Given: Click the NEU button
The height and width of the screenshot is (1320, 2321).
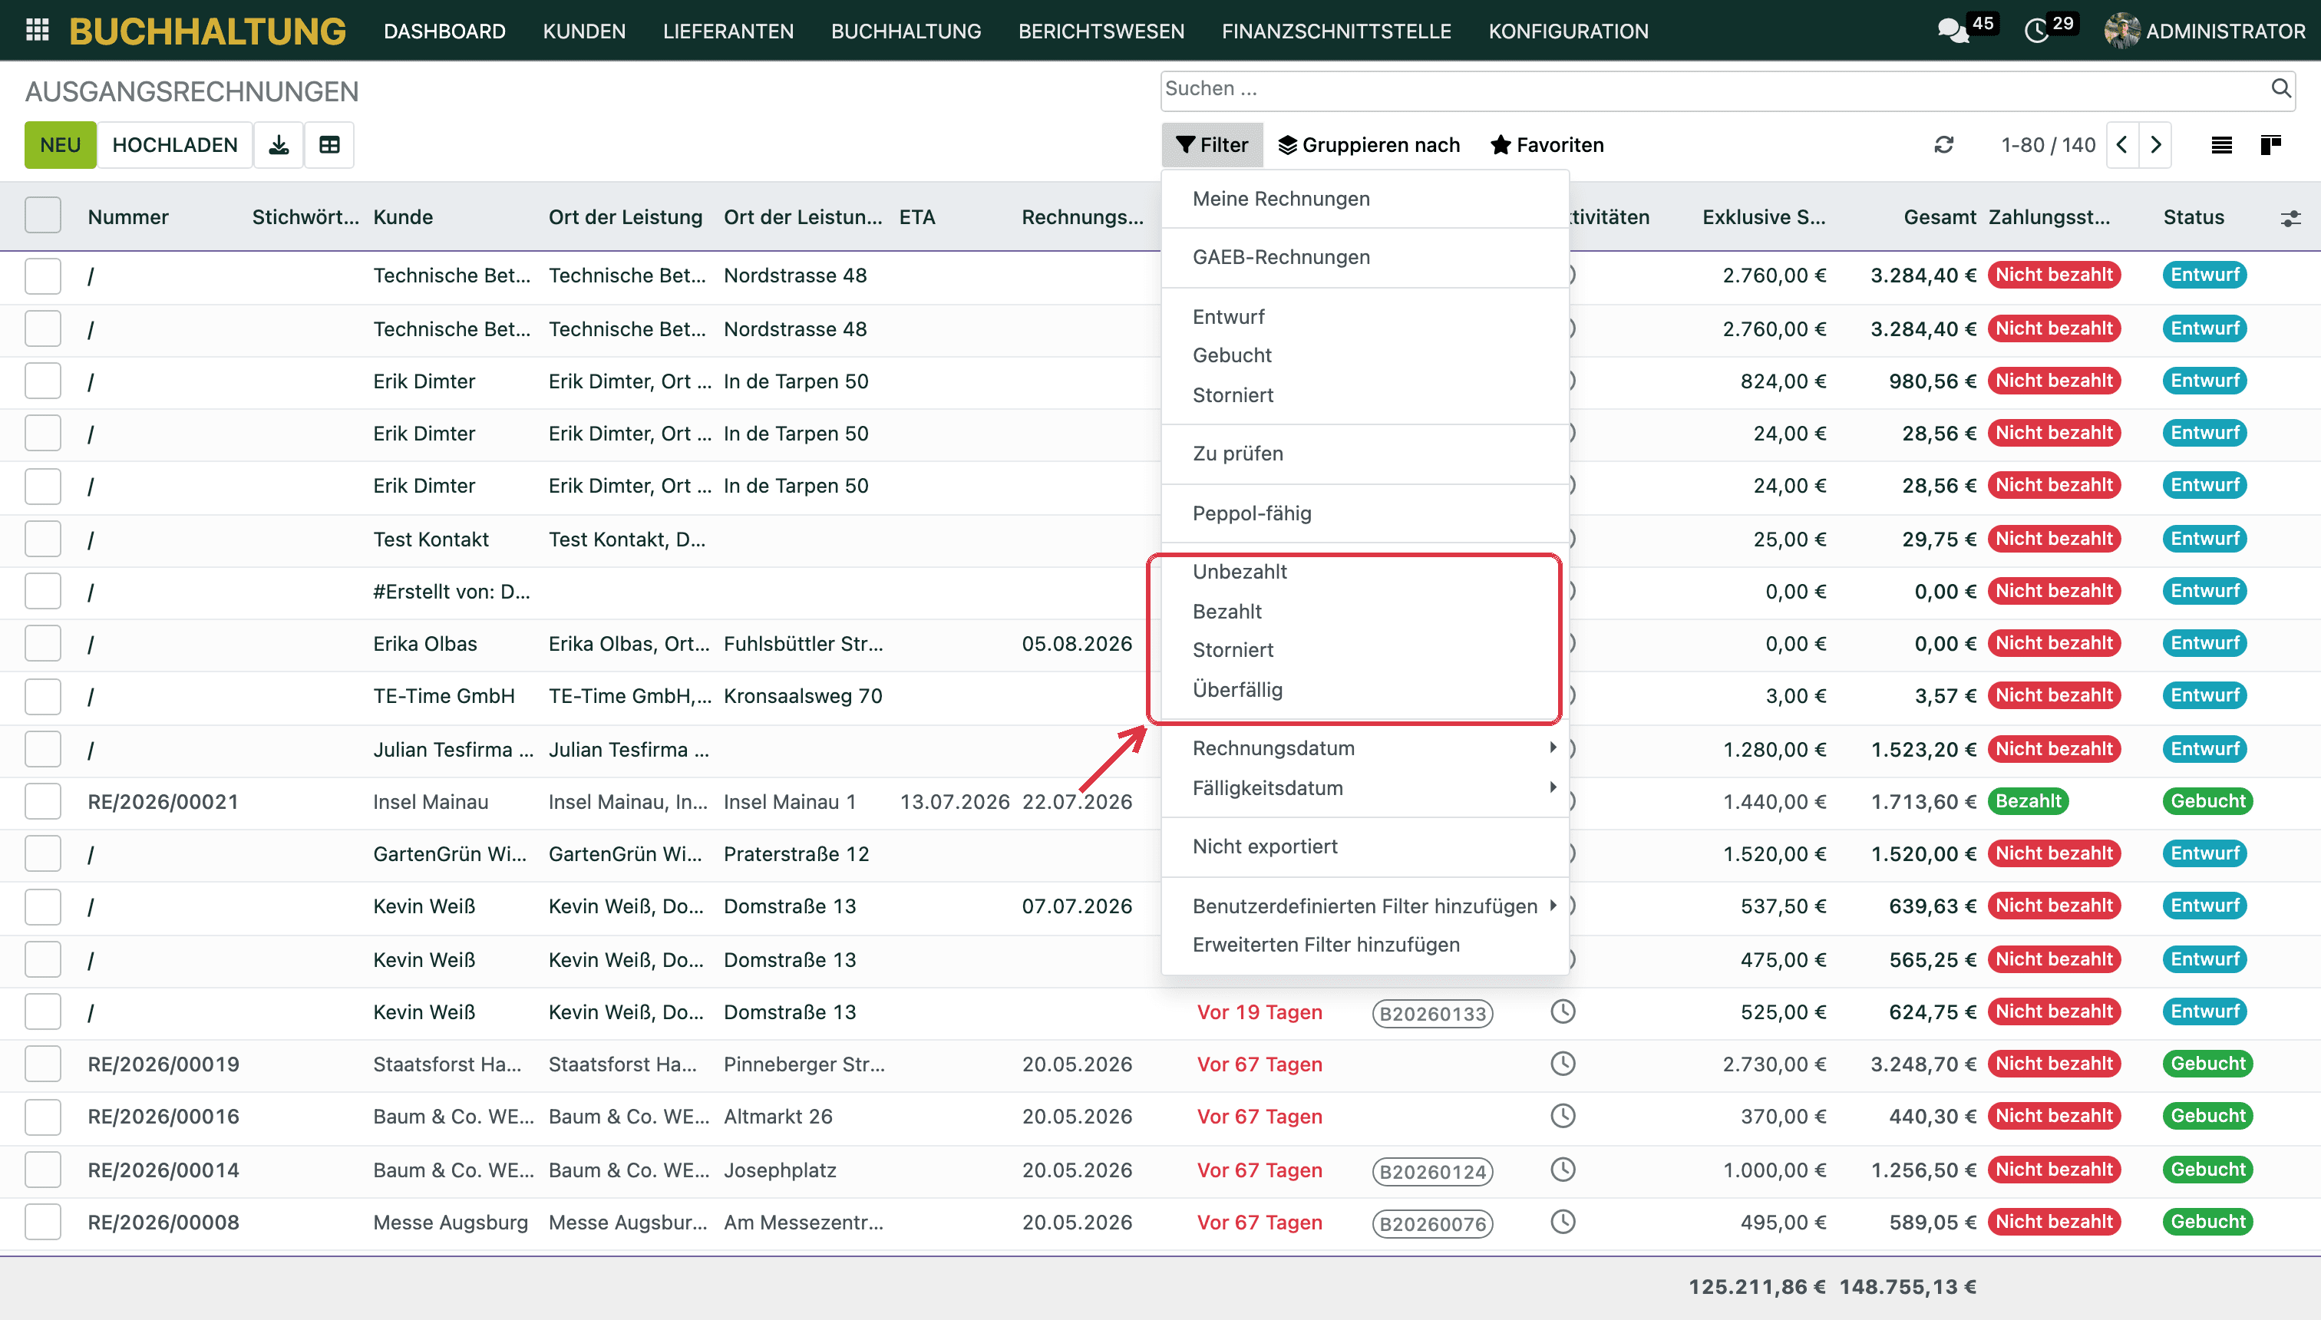Looking at the screenshot, I should [x=60, y=145].
